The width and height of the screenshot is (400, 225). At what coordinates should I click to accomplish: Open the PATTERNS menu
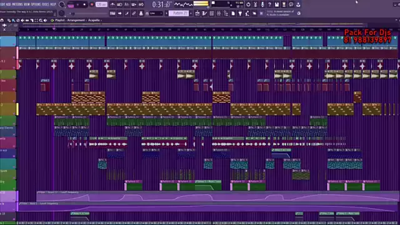coord(17,4)
